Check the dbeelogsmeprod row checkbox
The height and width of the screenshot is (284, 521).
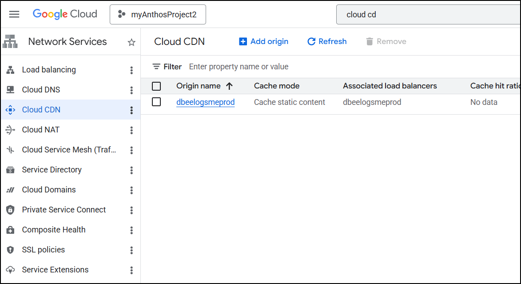point(156,102)
